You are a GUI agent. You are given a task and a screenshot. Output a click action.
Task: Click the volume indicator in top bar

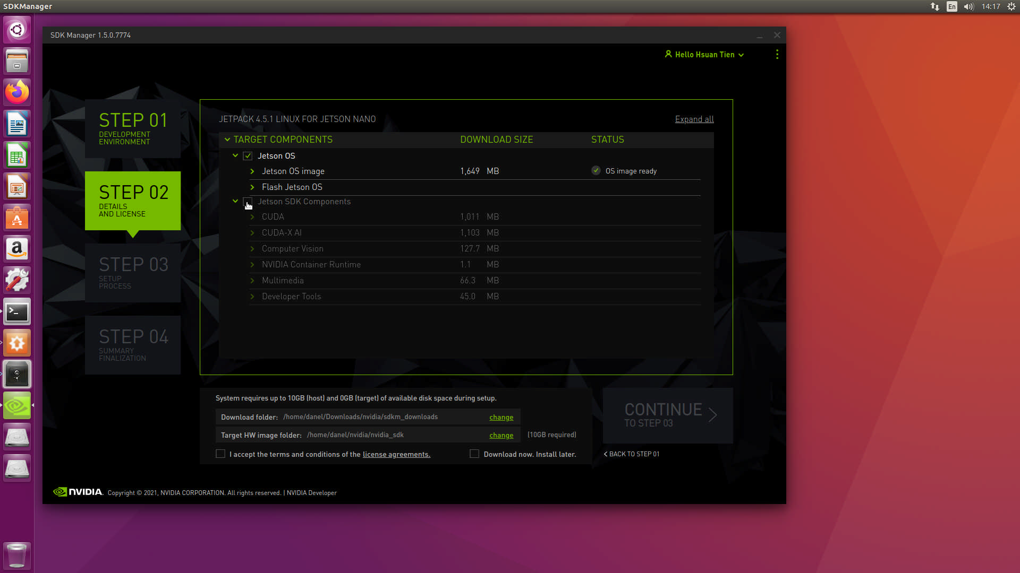[x=968, y=7]
